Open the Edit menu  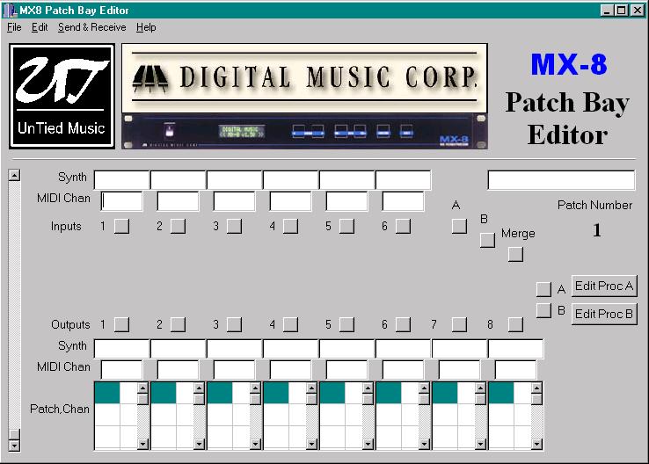(x=40, y=27)
